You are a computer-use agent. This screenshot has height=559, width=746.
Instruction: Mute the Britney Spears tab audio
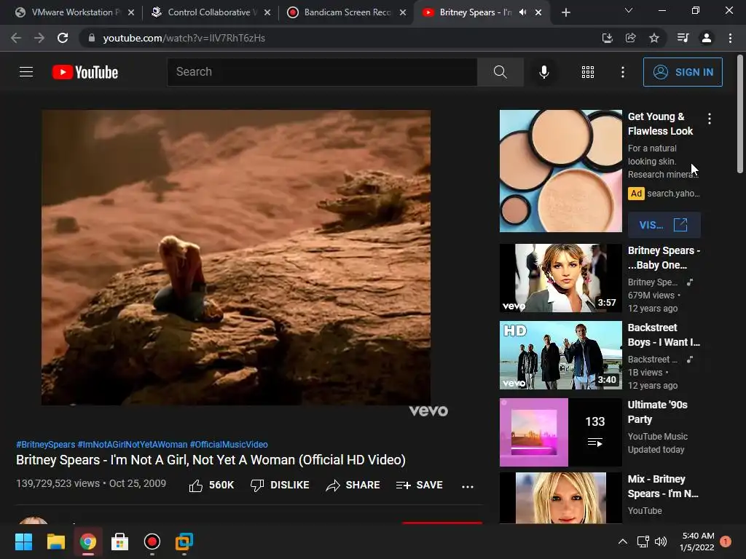point(523,12)
